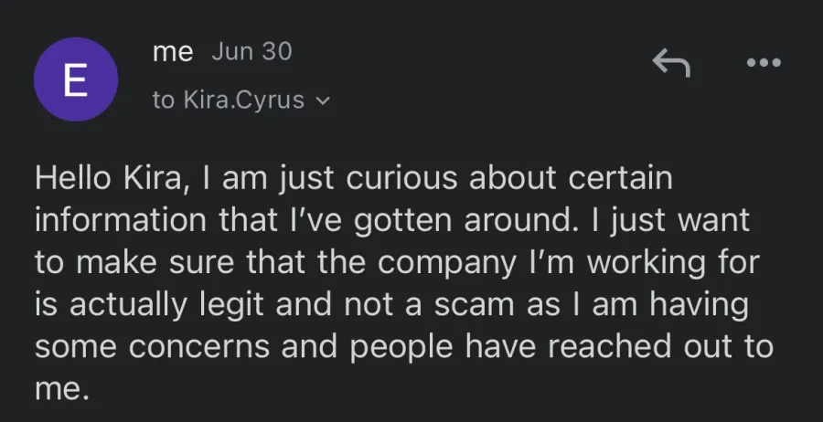Viewport: 823px width, 422px height.
Task: Select the word "gotten" in the body
Action: (402, 221)
